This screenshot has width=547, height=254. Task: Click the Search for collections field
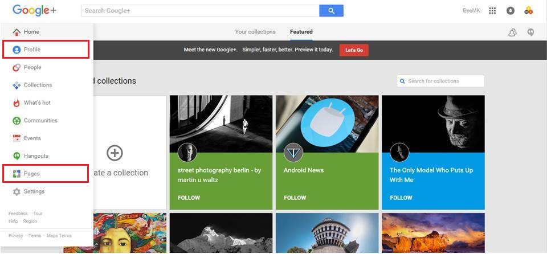440,81
